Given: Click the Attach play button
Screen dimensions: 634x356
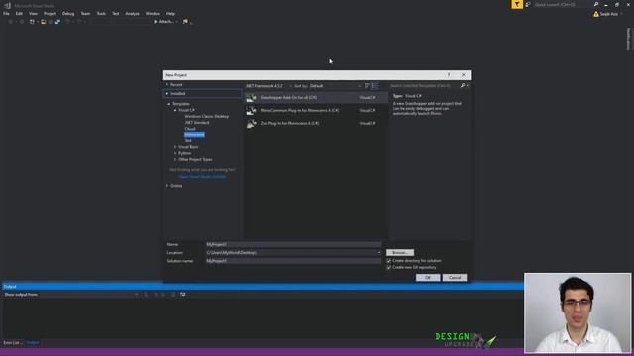Looking at the screenshot, I should 155,22.
